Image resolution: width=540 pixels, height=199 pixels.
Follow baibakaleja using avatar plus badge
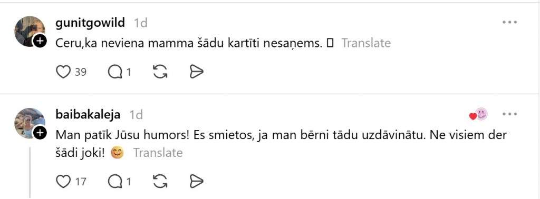click(40, 133)
